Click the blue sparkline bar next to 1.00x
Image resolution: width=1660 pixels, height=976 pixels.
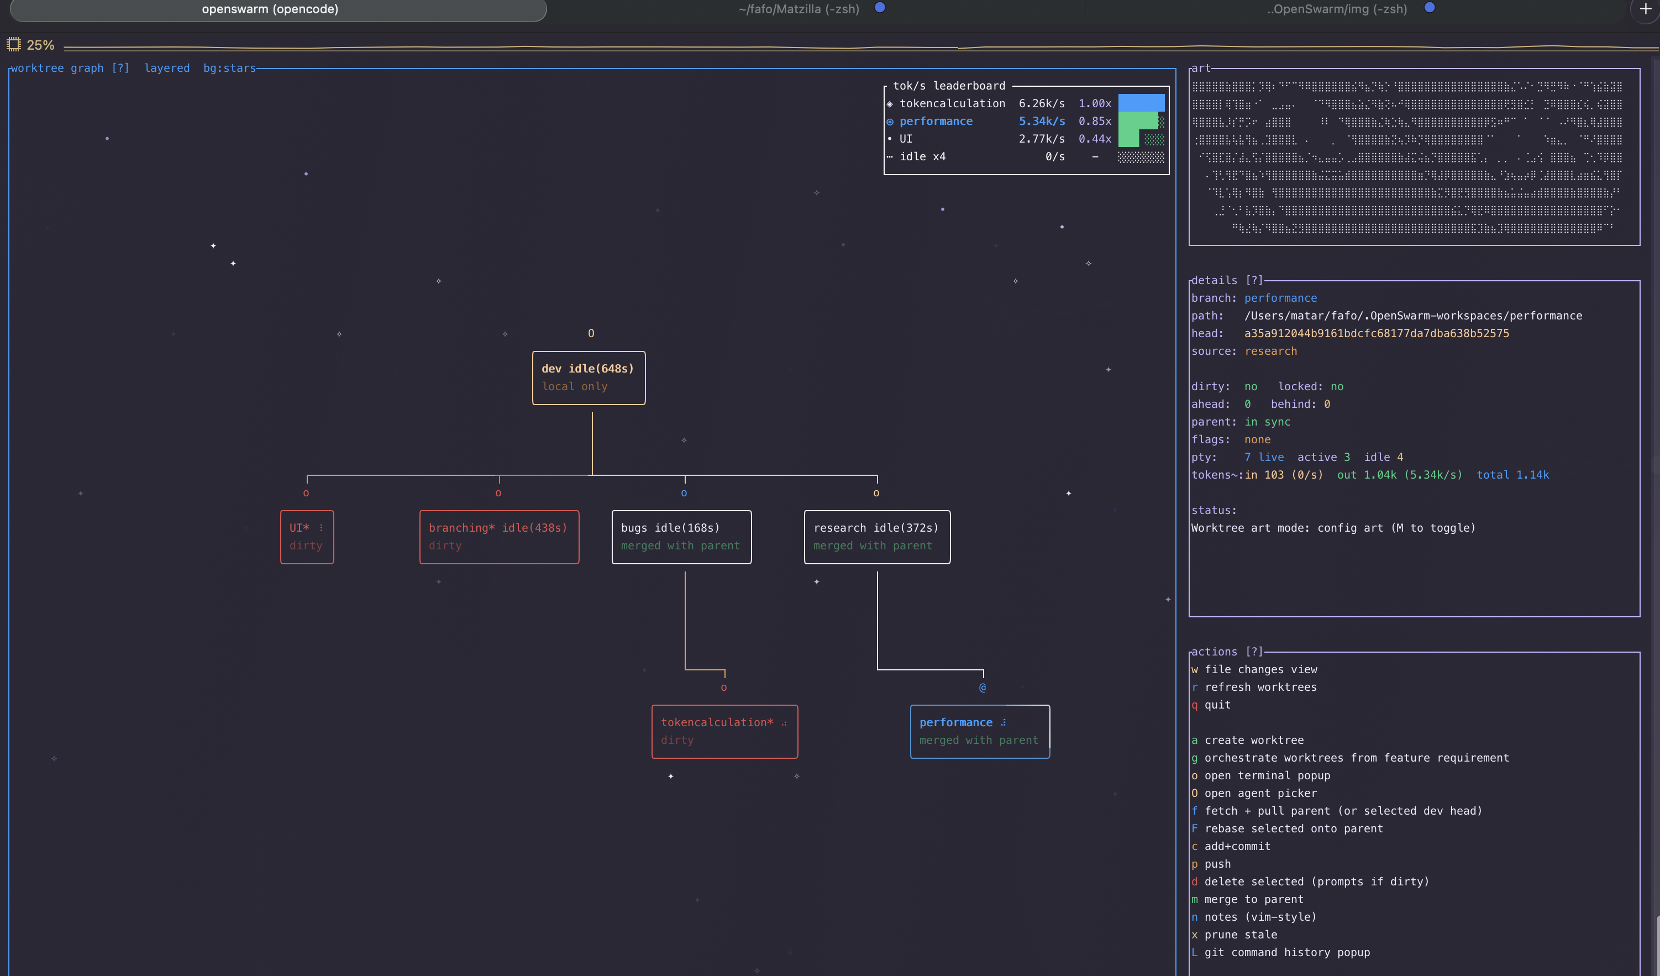click(1141, 103)
